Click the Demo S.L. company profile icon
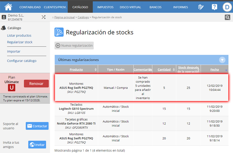Viewport: 233px width, 153px height. point(4,17)
